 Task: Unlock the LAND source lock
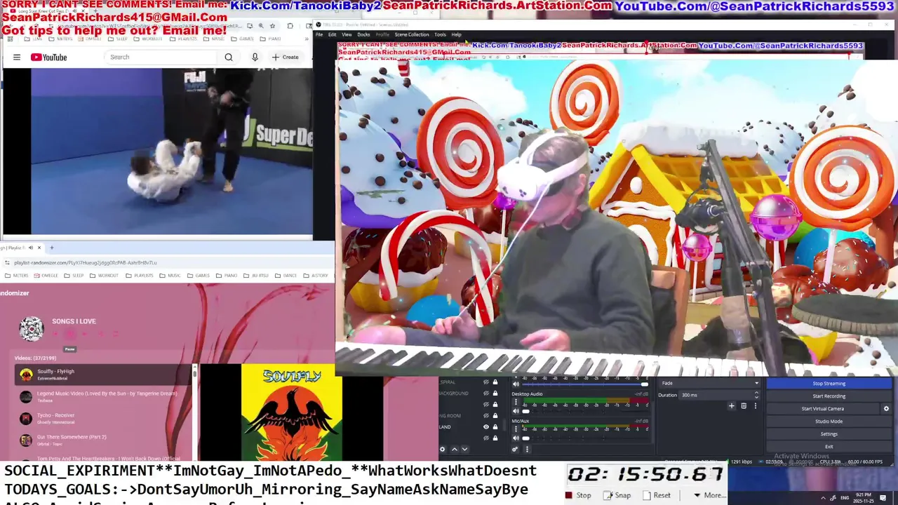click(495, 427)
